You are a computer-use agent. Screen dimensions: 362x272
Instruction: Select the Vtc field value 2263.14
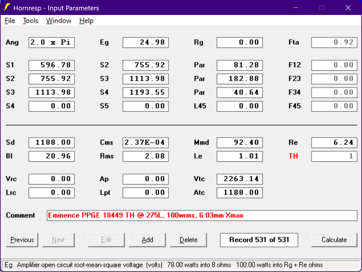[x=240, y=179]
